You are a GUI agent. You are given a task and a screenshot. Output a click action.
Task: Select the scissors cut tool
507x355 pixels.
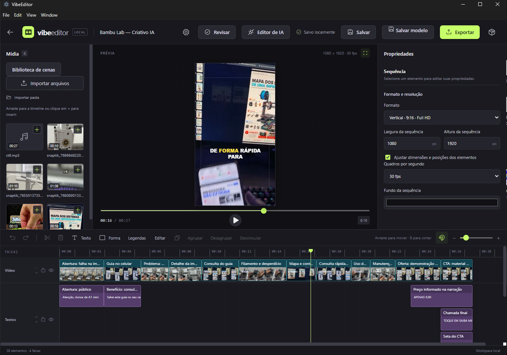tap(47, 238)
